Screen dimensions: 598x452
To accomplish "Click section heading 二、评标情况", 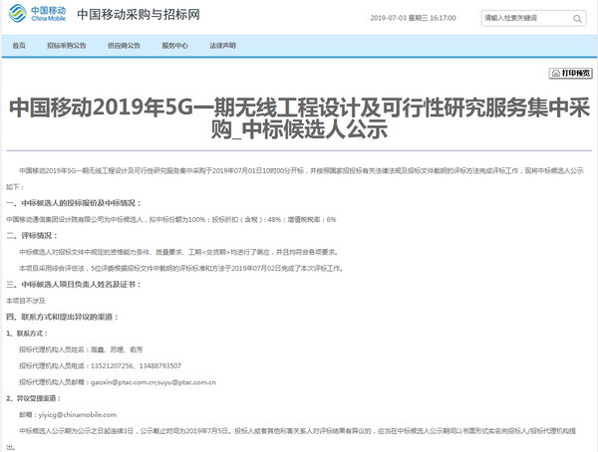I will [x=32, y=236].
